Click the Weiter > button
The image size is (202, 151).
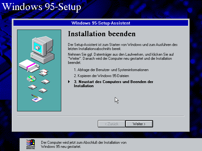(x=139, y=124)
